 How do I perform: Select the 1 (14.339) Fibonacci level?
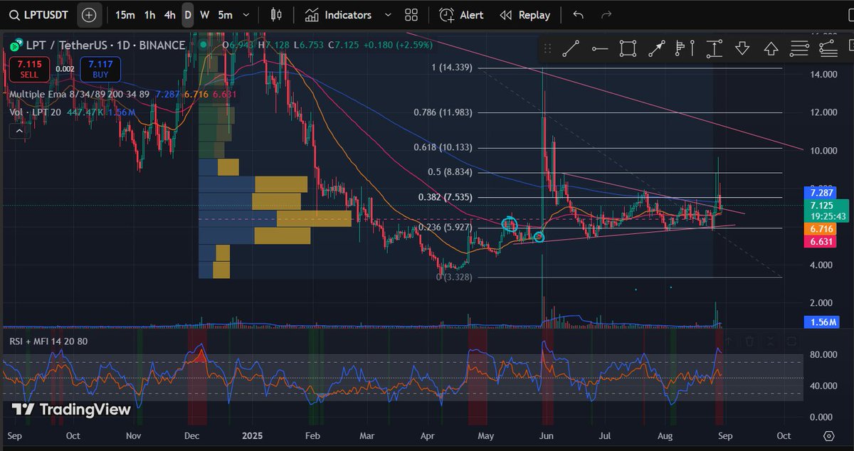[453, 68]
